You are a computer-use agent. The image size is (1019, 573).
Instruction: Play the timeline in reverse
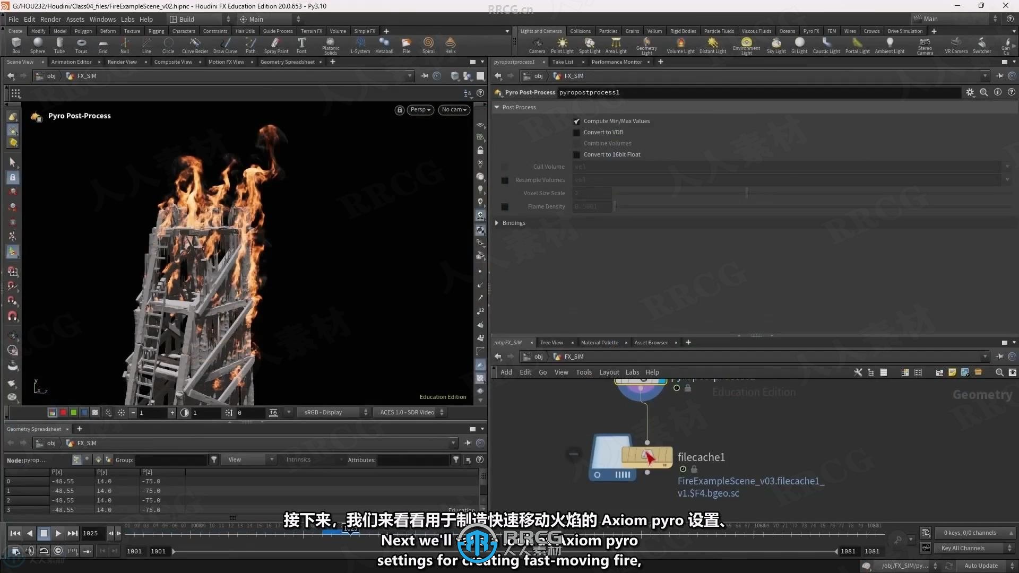[30, 533]
